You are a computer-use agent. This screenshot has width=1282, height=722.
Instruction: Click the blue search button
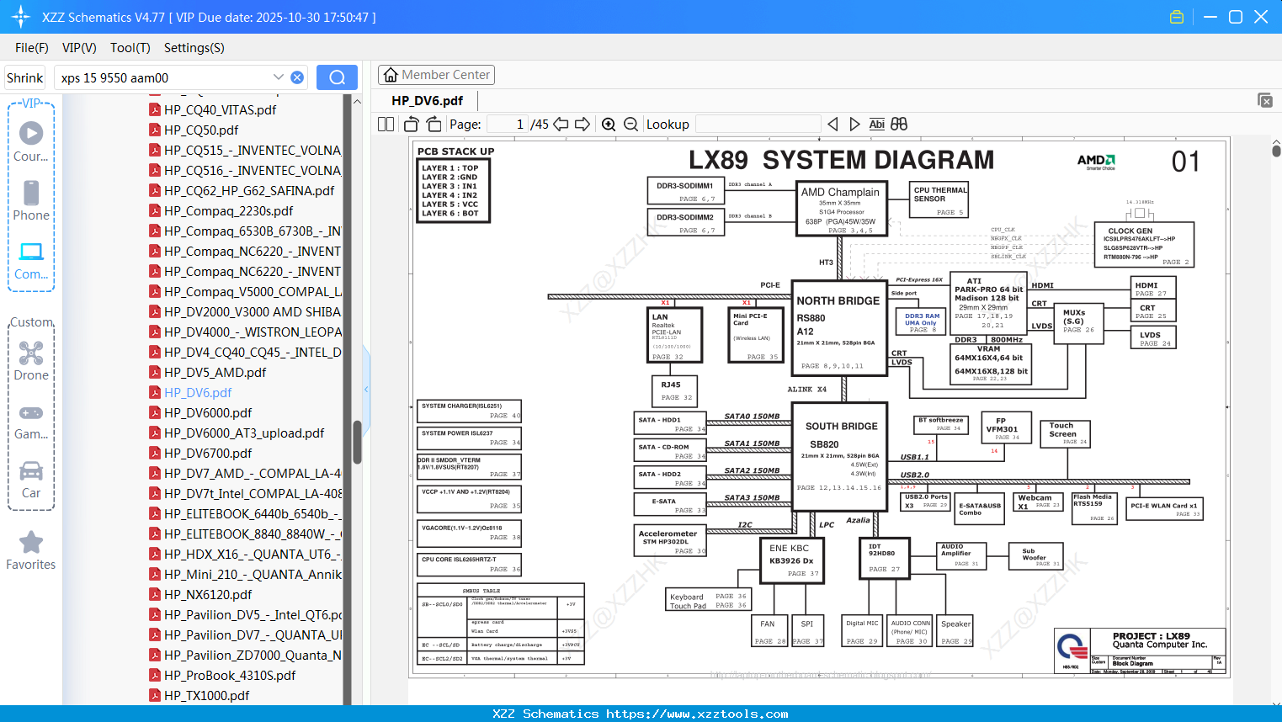(337, 77)
